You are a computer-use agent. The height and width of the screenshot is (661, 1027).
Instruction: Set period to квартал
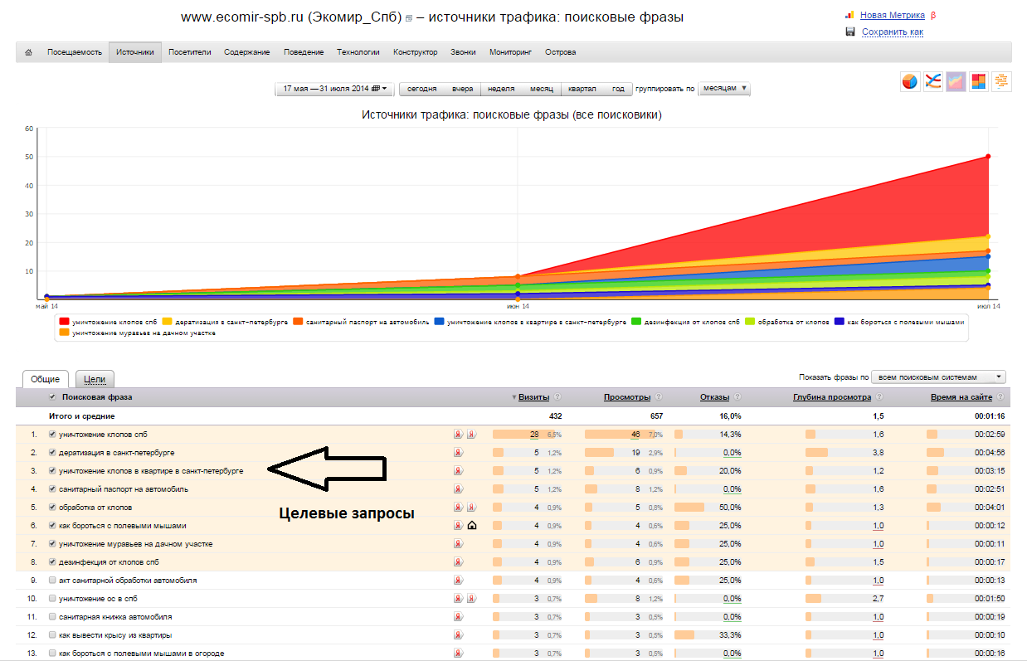582,89
